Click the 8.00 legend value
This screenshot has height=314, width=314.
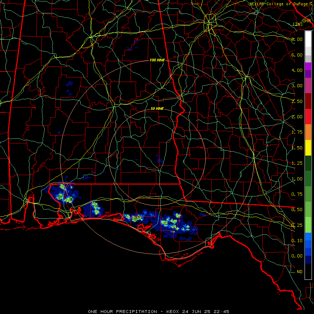tap(297, 39)
